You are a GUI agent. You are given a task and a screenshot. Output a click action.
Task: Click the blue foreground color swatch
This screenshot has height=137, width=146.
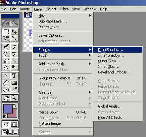pos(8,109)
